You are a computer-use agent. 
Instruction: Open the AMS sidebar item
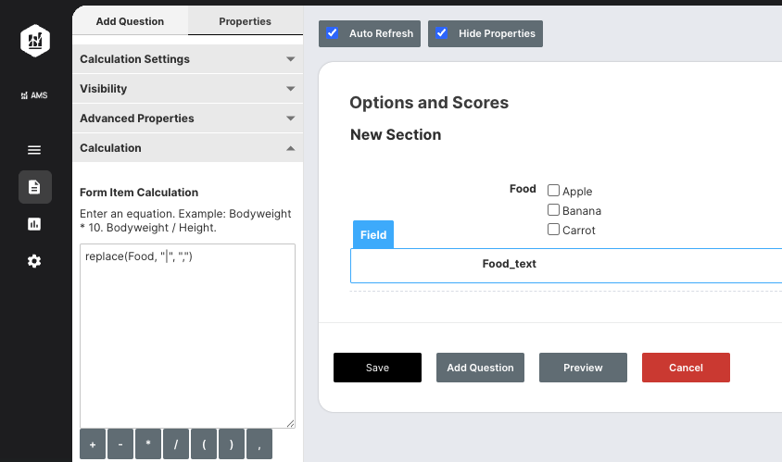pos(34,95)
